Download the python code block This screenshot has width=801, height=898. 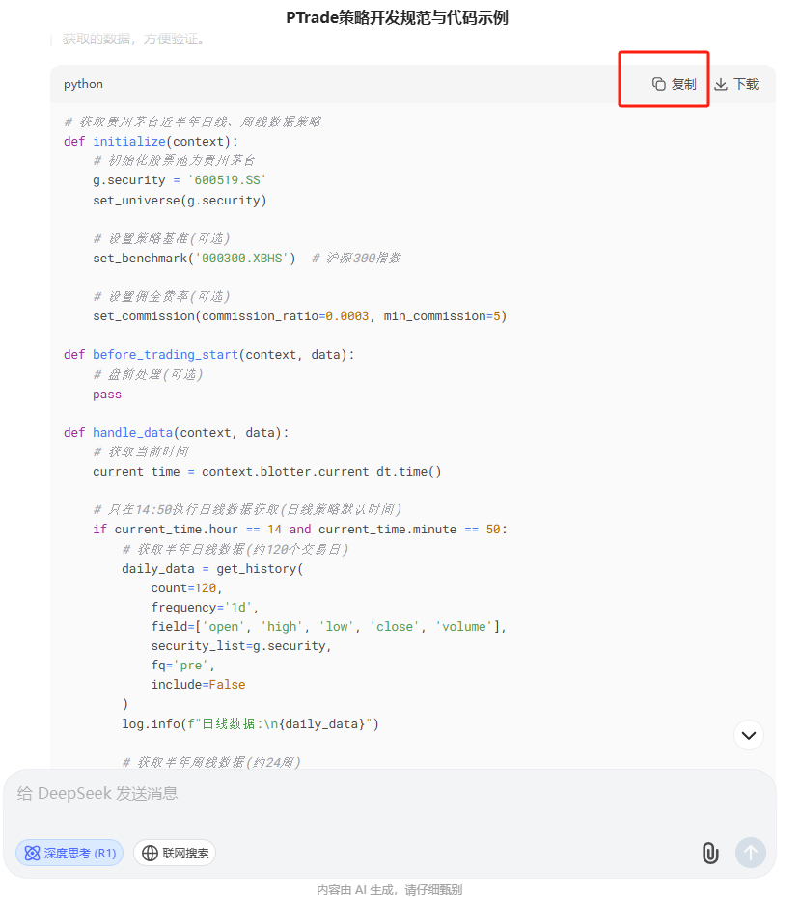[x=737, y=84]
